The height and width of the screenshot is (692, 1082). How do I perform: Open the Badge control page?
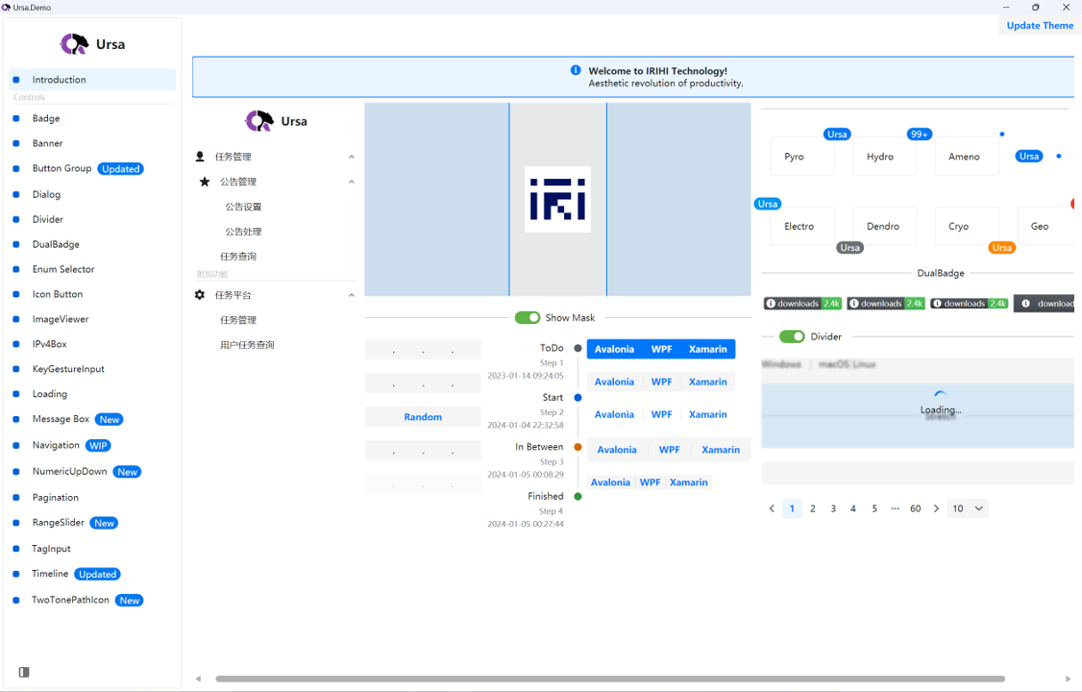[x=46, y=118]
